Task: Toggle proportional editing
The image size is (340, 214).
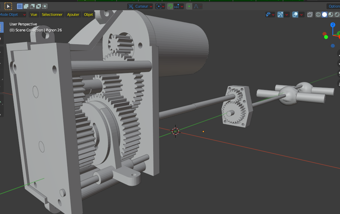Action: click(x=189, y=6)
